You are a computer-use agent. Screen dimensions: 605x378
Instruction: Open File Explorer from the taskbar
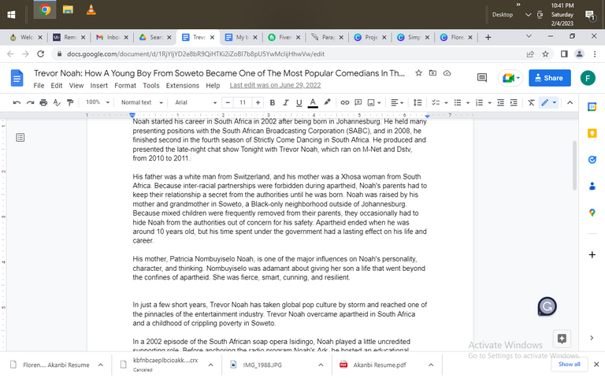68,10
